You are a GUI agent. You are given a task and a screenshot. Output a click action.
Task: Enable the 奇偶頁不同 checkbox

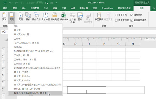[116, 20]
